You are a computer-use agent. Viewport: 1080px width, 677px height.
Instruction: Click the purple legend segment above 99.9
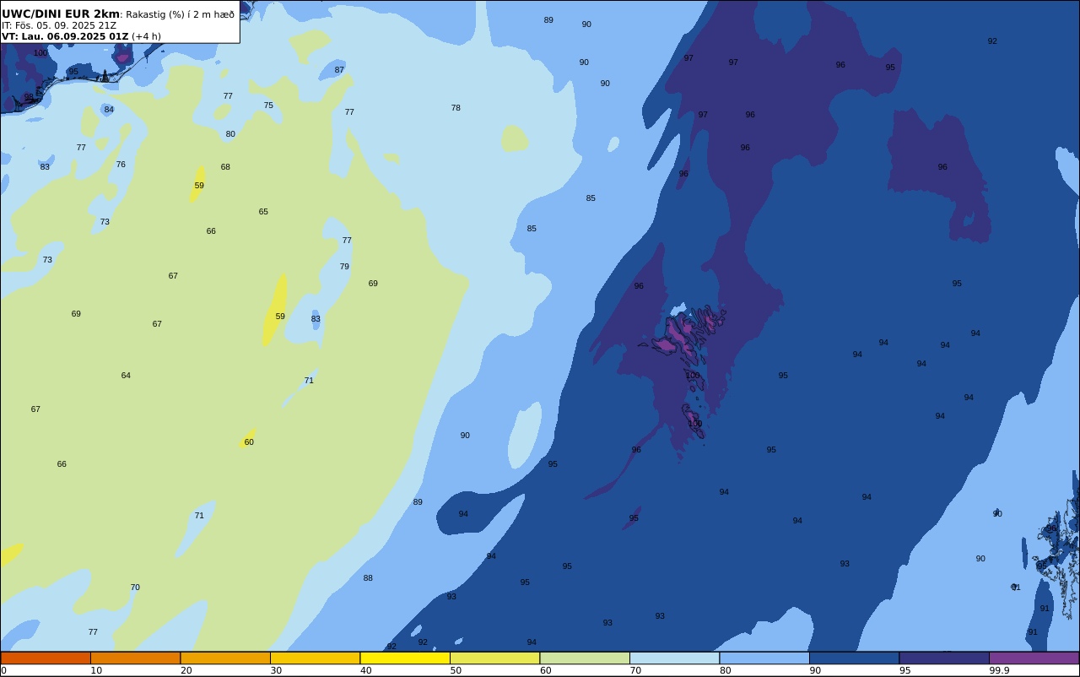point(1034,658)
